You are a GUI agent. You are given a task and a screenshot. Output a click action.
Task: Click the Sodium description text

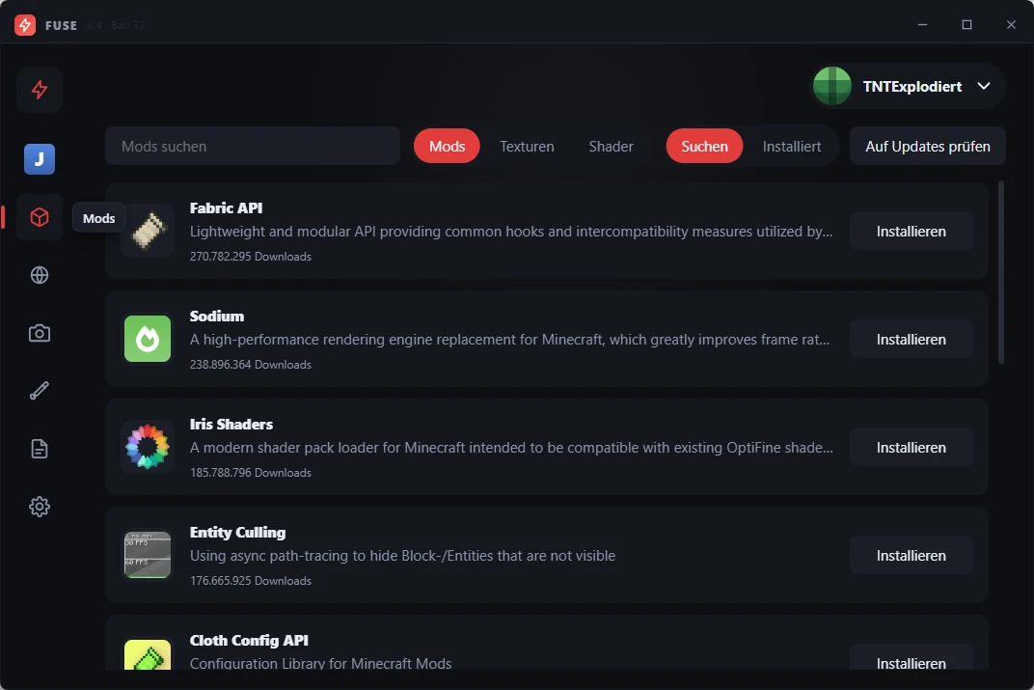509,340
